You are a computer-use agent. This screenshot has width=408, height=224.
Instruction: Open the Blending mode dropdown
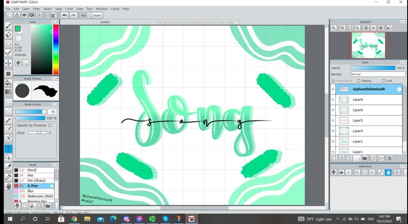[378, 74]
